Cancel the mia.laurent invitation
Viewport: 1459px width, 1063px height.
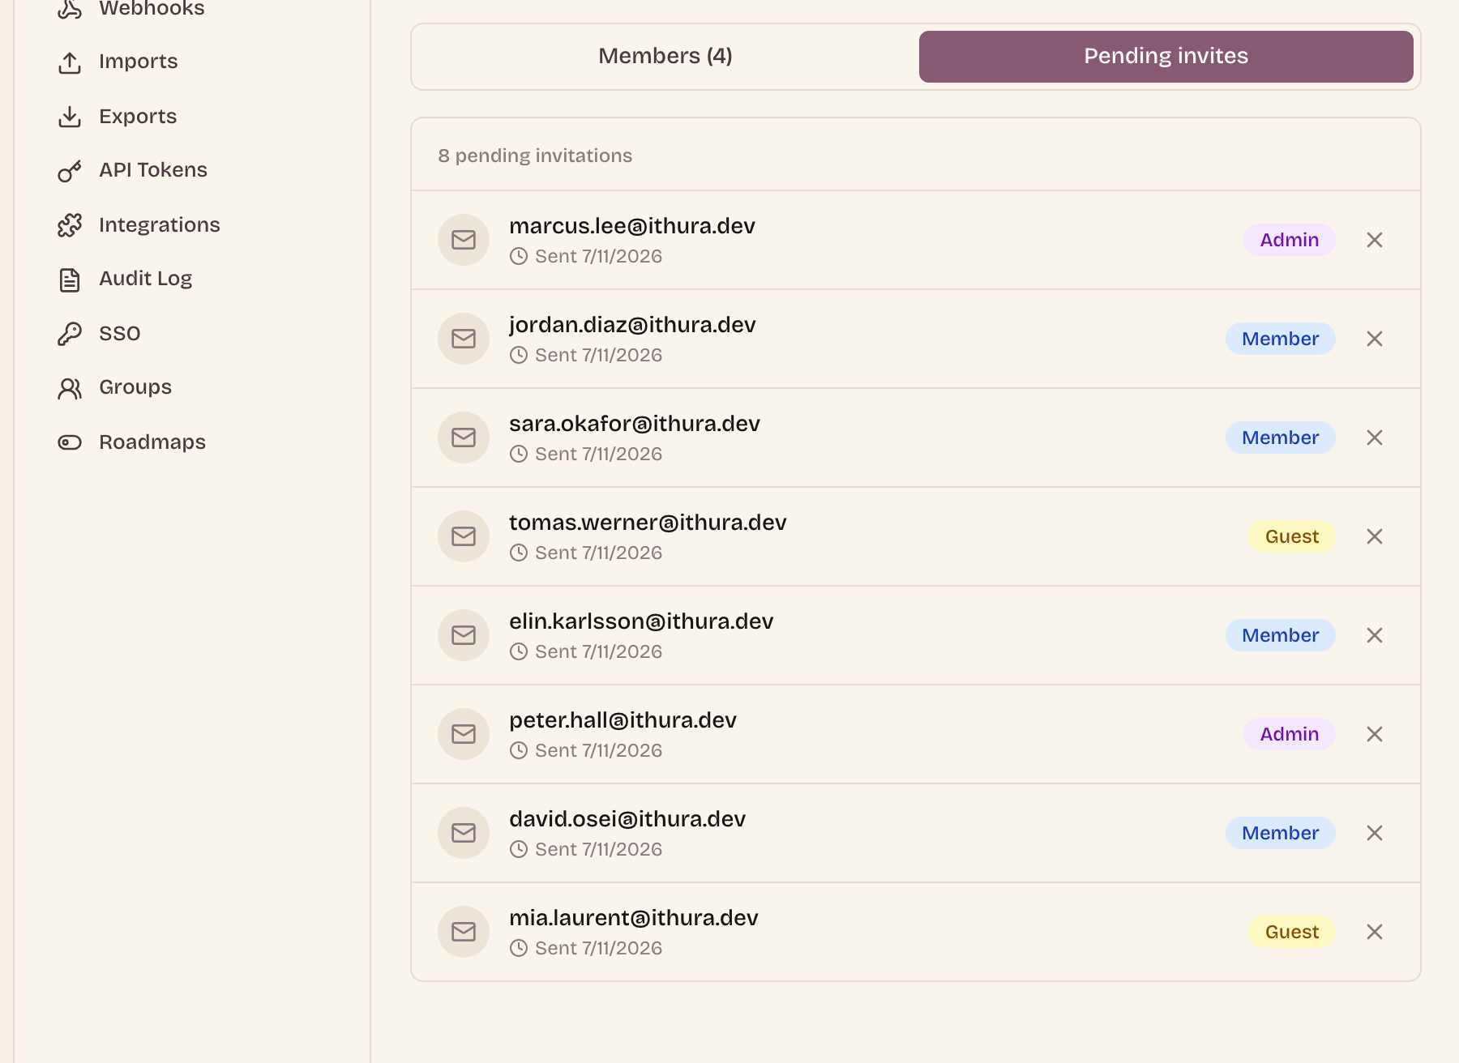1375,932
